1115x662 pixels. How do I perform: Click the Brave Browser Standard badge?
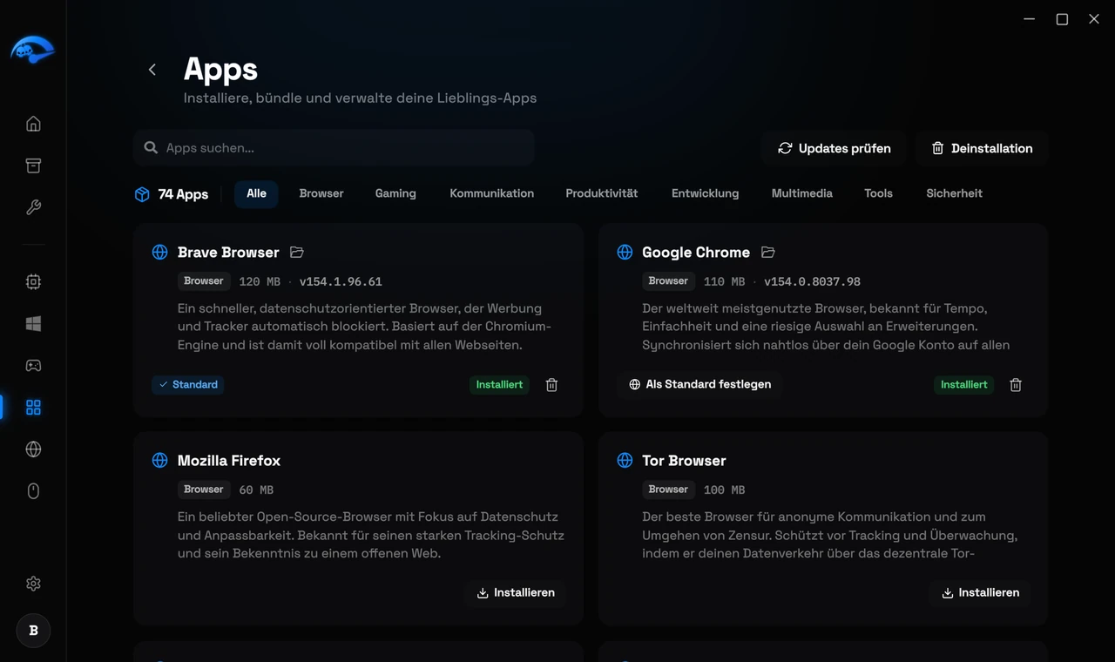click(x=188, y=384)
